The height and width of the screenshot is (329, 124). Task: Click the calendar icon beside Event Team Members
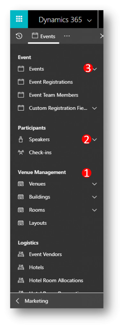coord(21,95)
